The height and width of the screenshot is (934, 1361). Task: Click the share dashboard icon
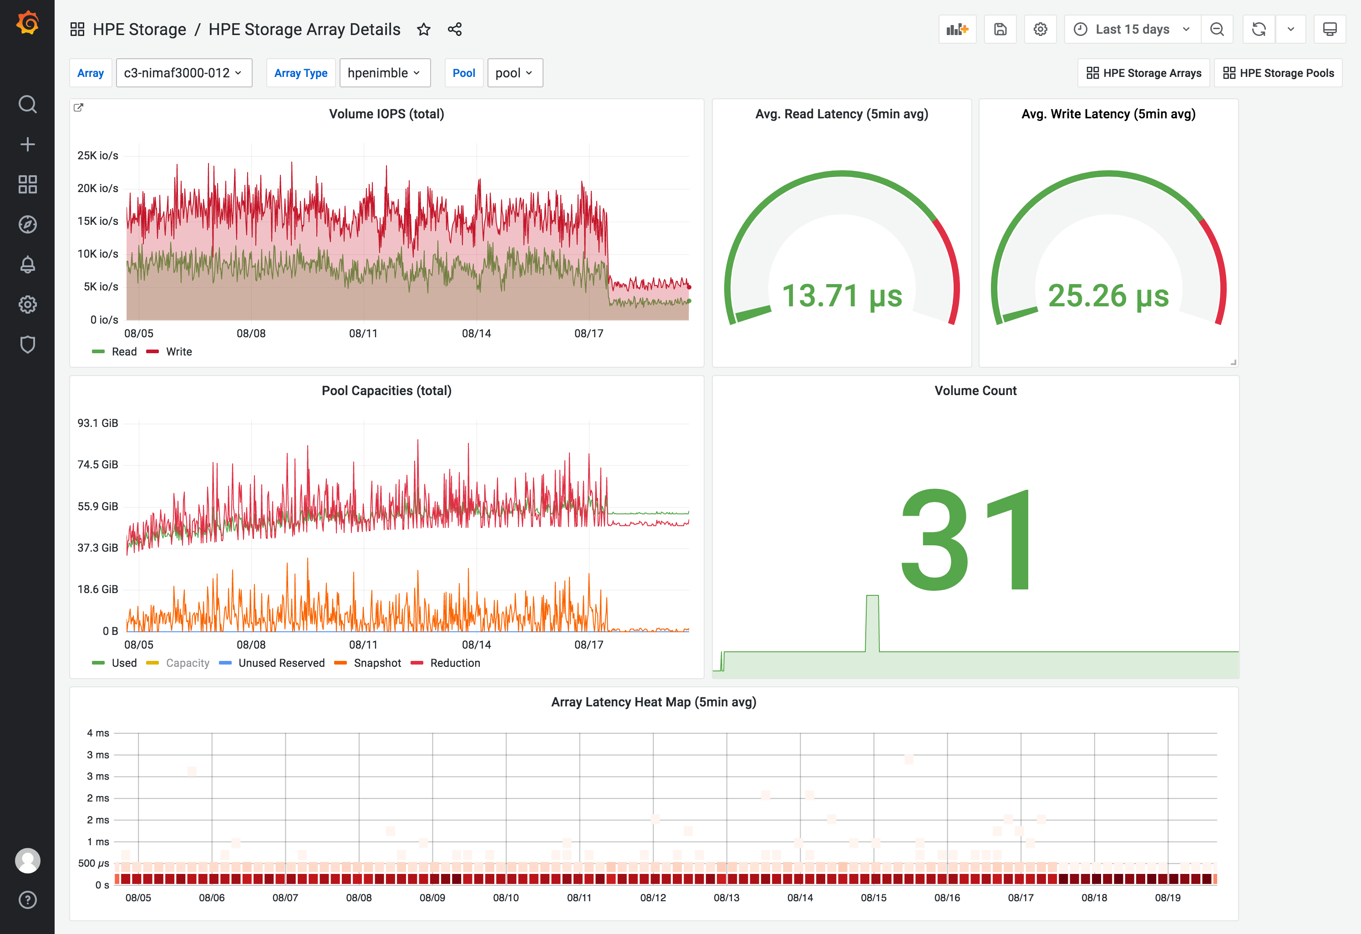tap(454, 29)
